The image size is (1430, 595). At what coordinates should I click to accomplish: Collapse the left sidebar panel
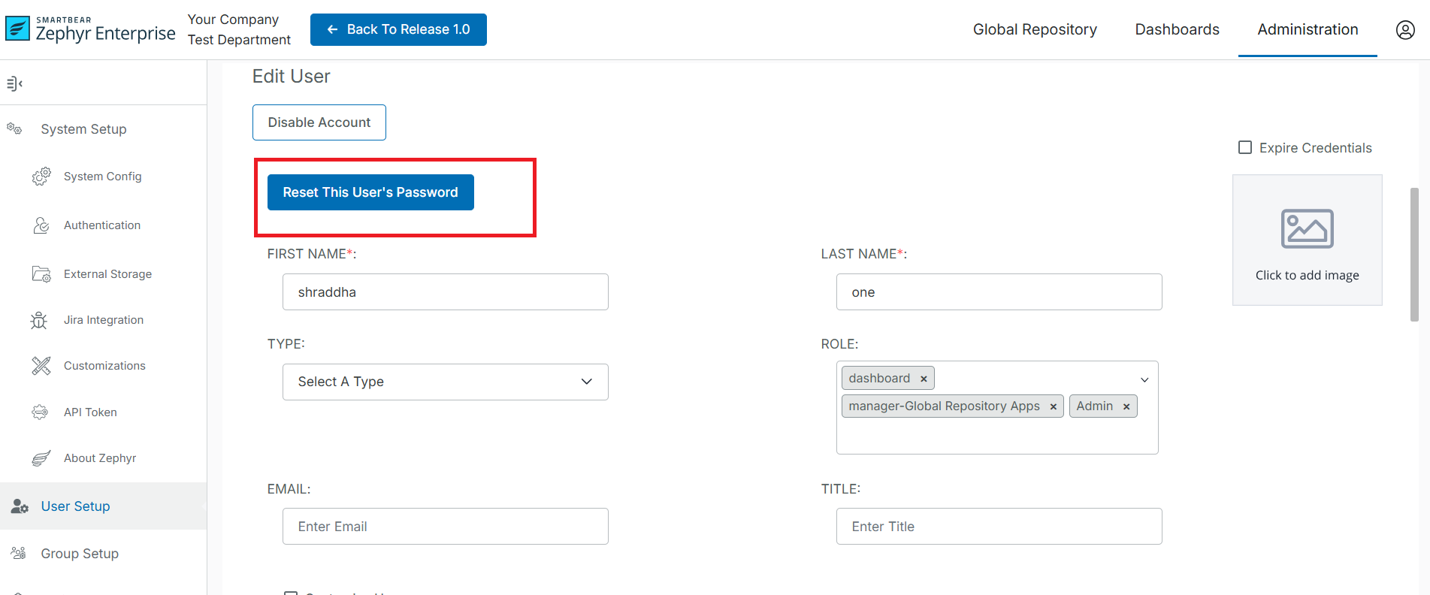14,83
